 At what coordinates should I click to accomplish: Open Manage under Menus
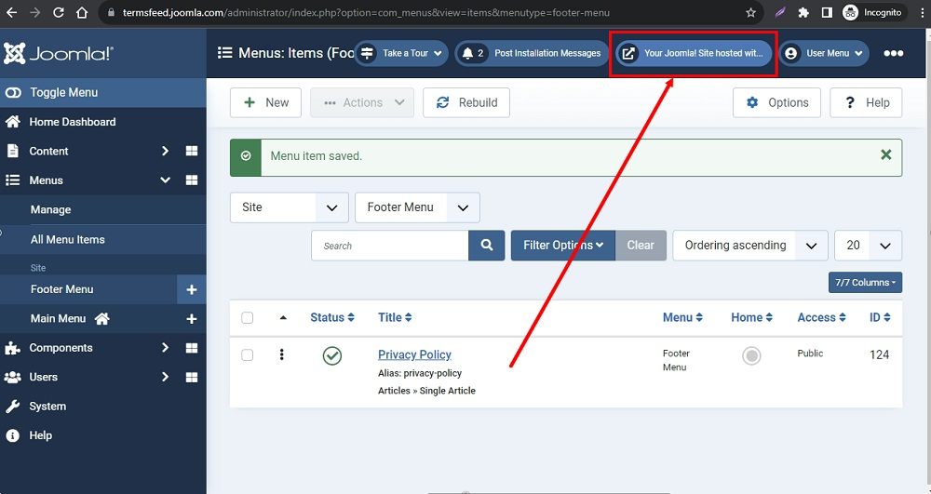click(x=50, y=209)
